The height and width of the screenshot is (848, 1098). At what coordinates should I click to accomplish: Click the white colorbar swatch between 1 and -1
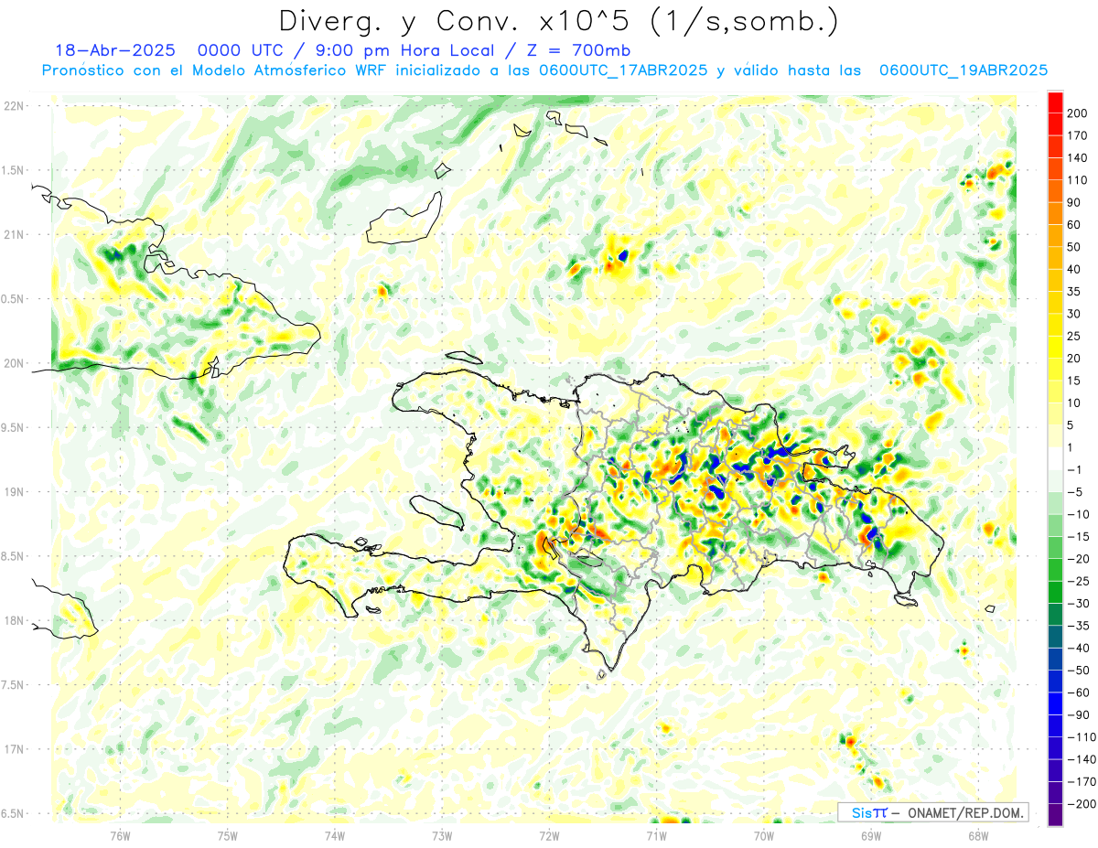[1055, 459]
